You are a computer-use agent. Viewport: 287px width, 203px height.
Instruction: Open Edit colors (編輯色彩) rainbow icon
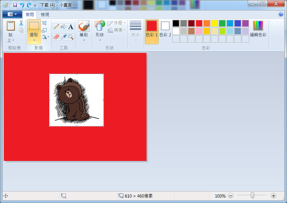pos(258,25)
